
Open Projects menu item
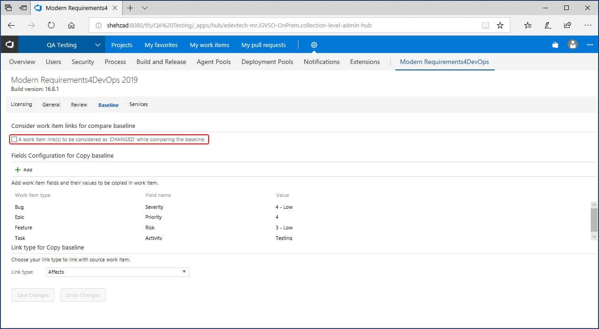[x=122, y=45]
